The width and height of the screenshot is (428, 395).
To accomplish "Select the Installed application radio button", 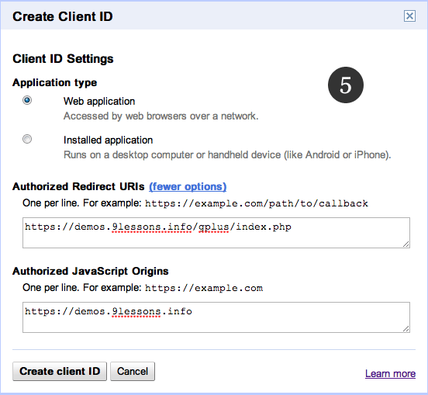I will point(27,139).
